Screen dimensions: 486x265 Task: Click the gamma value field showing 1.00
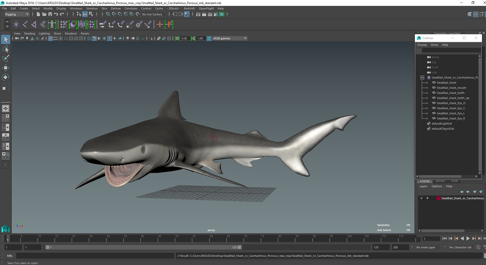tap(200, 38)
